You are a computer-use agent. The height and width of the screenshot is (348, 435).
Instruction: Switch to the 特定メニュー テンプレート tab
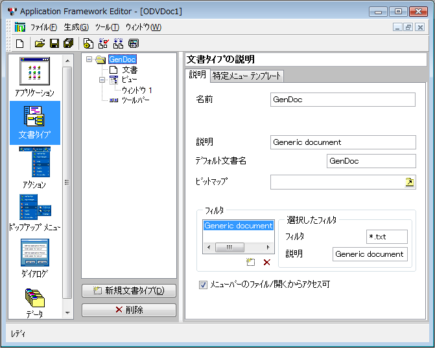pyautogui.click(x=247, y=76)
